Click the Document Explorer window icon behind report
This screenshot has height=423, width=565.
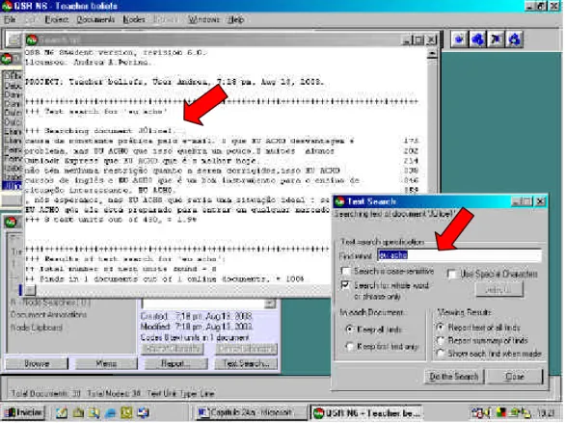coord(7,59)
